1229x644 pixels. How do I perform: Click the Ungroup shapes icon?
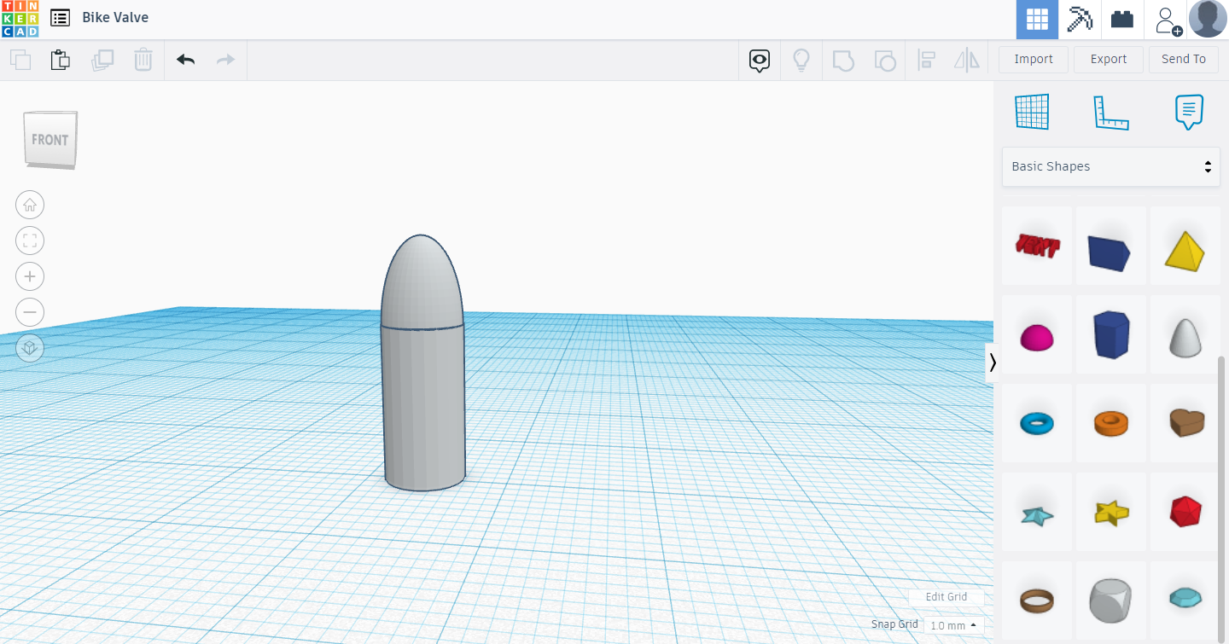885,60
